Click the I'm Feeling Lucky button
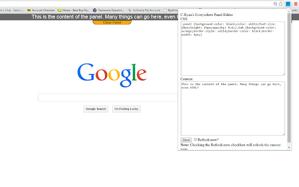The width and height of the screenshot is (299, 187). (126, 109)
